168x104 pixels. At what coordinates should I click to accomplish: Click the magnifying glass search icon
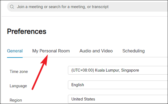(x=12, y=7)
